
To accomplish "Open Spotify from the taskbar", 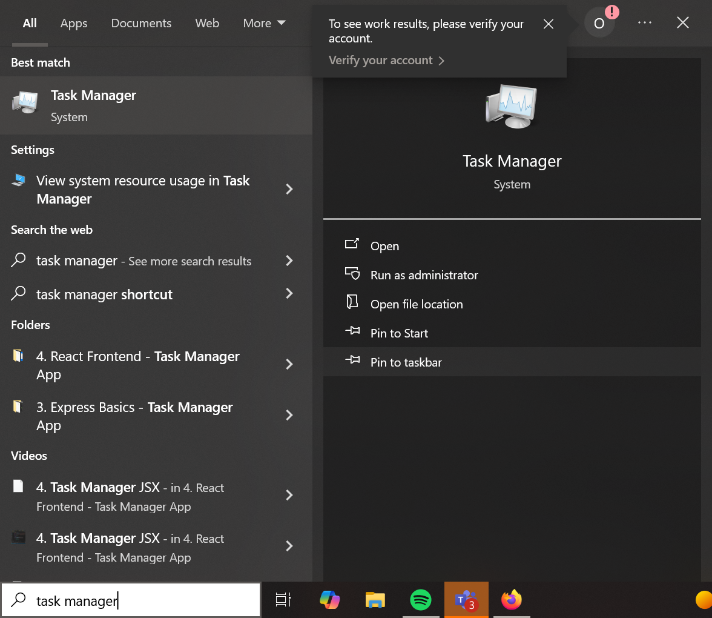I will pyautogui.click(x=420, y=600).
